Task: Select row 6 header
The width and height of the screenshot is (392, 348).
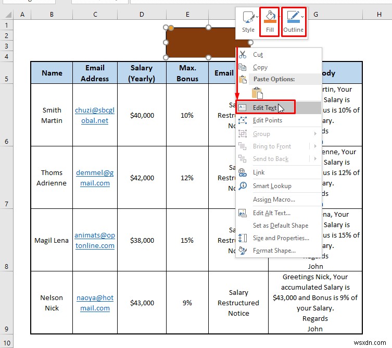Action: (6, 115)
